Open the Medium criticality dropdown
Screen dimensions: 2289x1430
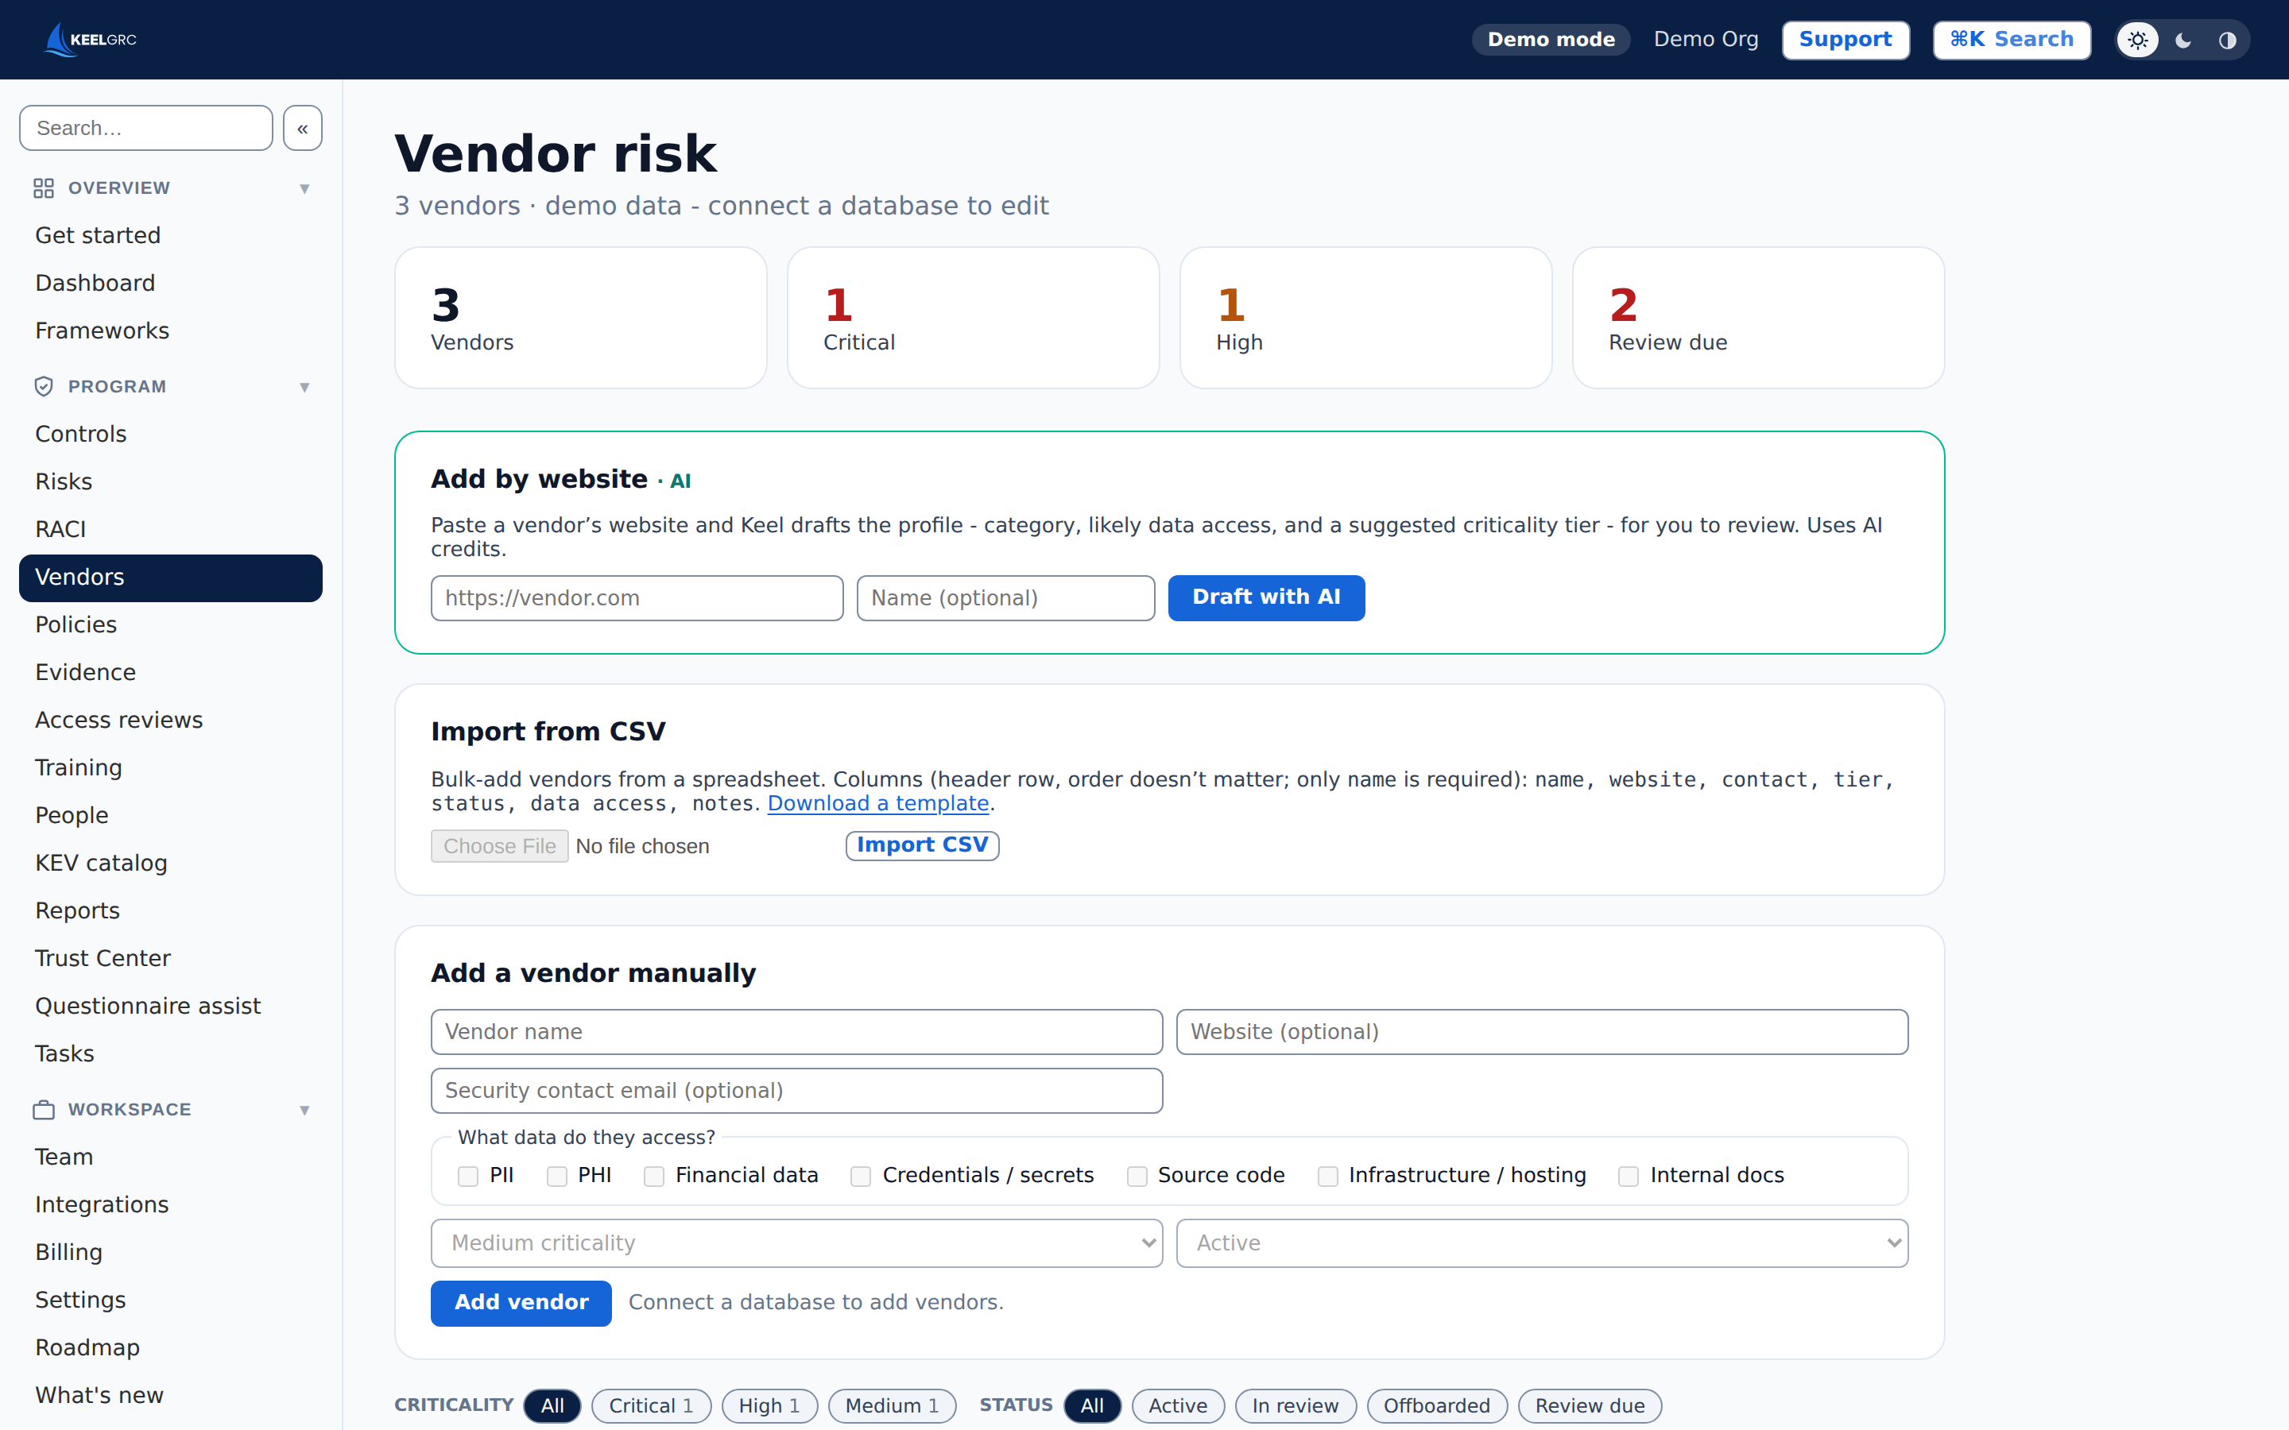(x=796, y=1243)
